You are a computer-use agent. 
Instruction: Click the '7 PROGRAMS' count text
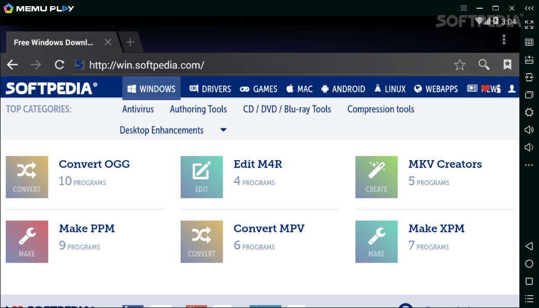[x=429, y=246]
